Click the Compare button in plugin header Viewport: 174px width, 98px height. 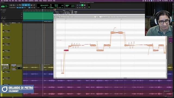[68, 13]
